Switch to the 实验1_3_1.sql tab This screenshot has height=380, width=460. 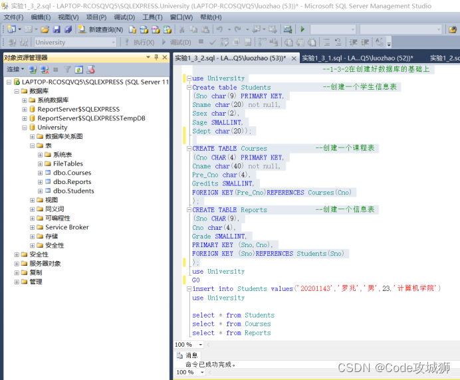pyautogui.click(x=357, y=58)
